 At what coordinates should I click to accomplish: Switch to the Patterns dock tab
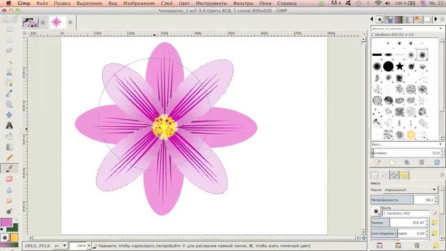pos(389,20)
